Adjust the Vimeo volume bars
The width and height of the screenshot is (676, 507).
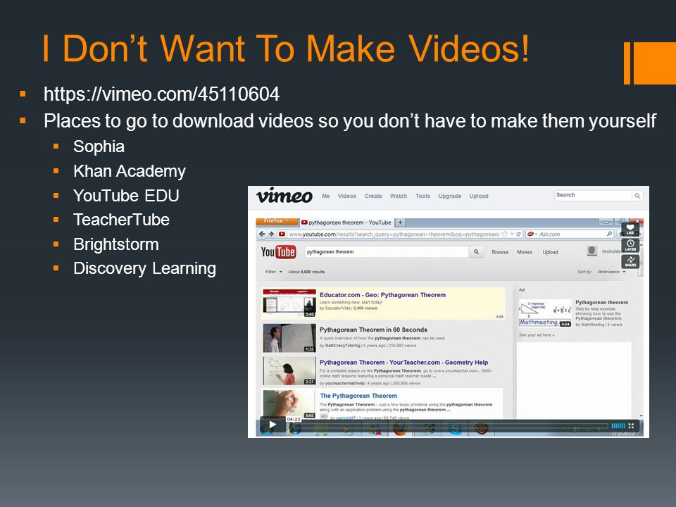(618, 425)
